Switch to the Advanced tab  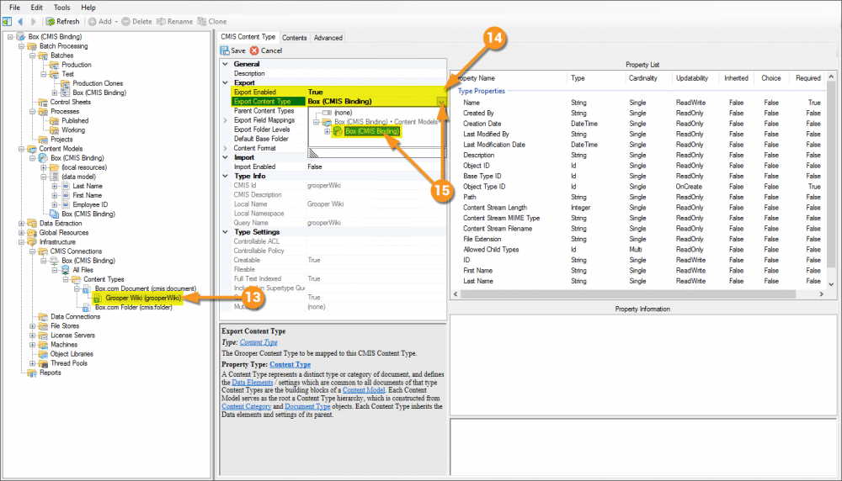point(328,38)
